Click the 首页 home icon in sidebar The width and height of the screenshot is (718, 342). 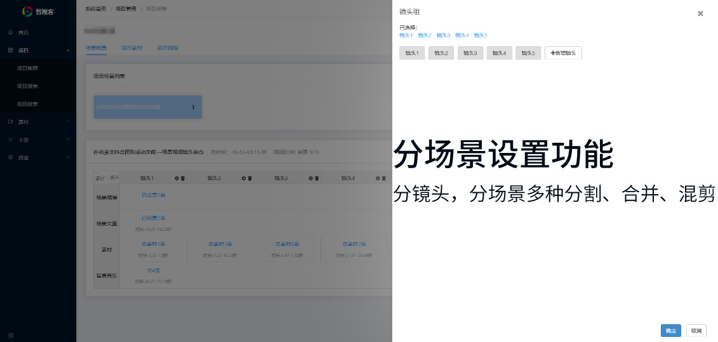coord(10,32)
